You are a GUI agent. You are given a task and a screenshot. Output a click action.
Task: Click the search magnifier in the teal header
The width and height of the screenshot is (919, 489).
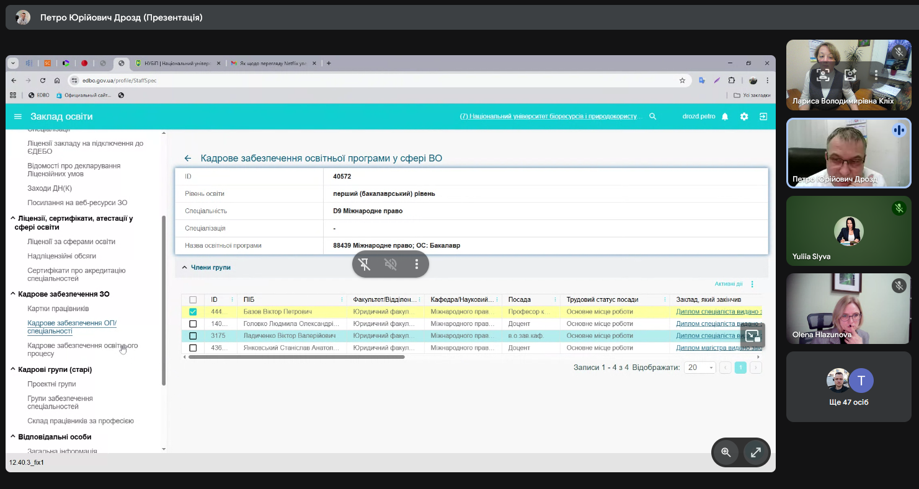pos(652,117)
